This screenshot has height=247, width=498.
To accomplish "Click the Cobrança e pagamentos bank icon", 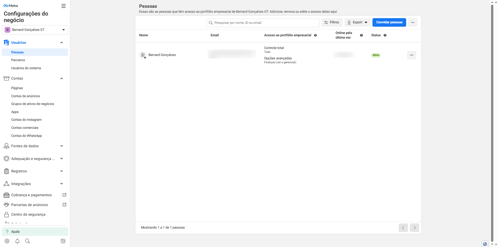I will (x=6, y=195).
